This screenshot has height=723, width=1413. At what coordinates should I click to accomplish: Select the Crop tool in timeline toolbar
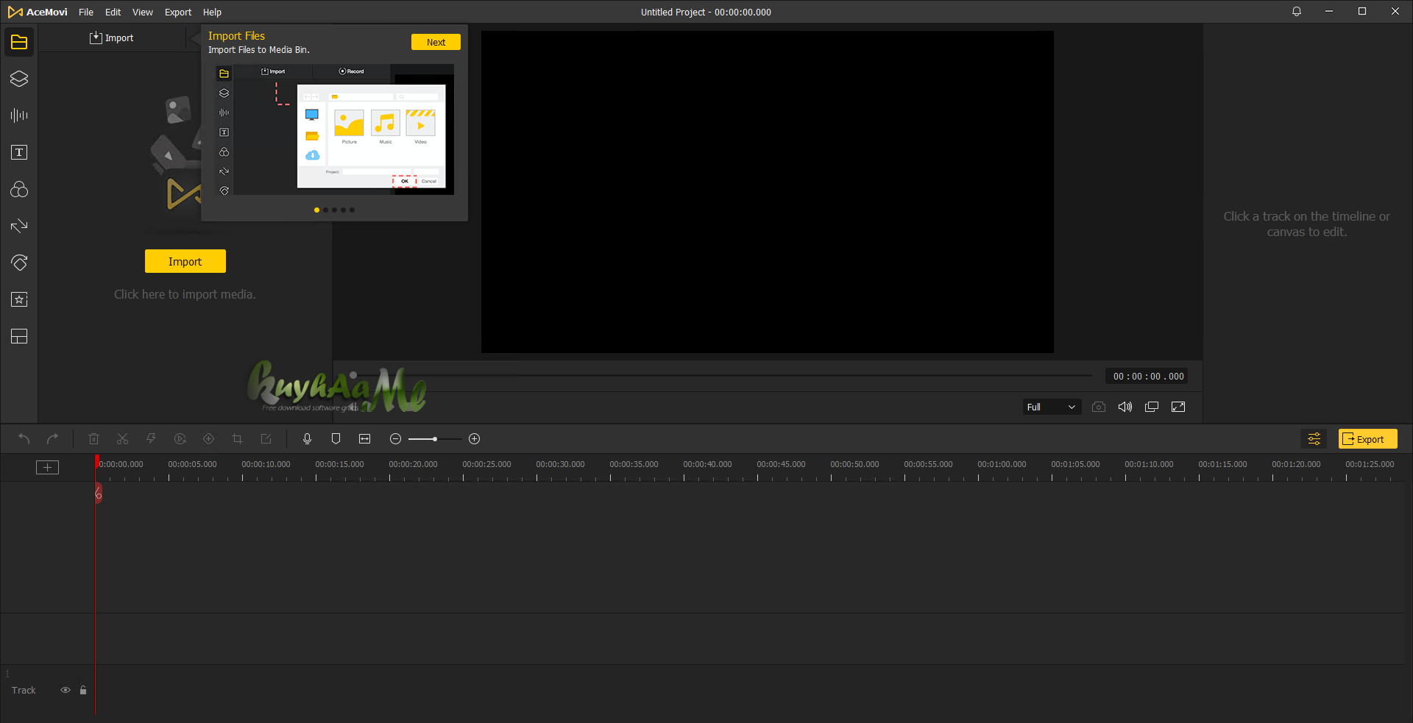pyautogui.click(x=237, y=439)
